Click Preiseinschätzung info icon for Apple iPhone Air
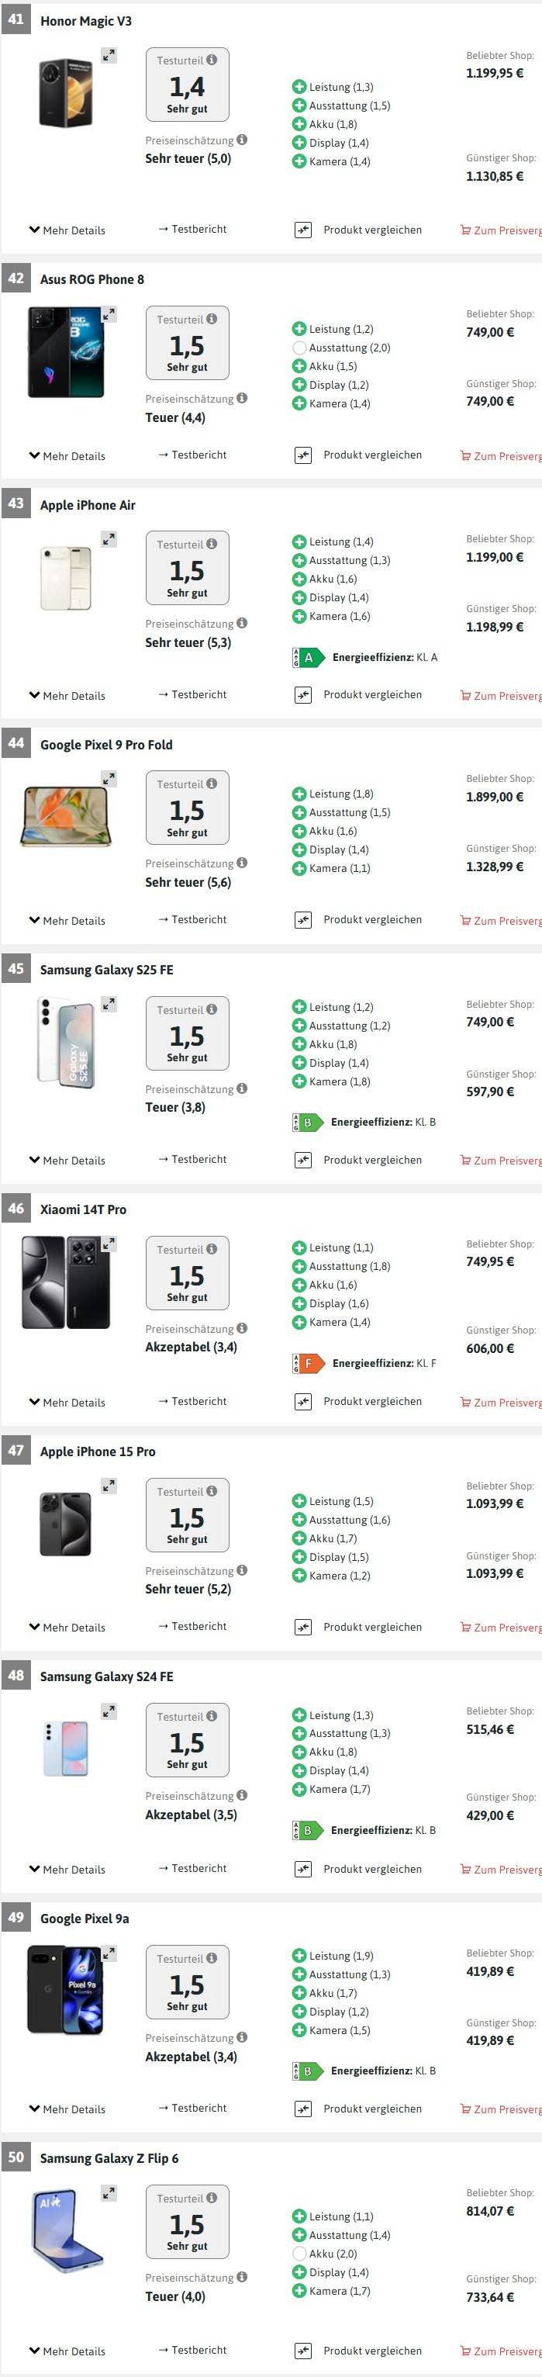Image resolution: width=542 pixels, height=2377 pixels. pyautogui.click(x=241, y=624)
